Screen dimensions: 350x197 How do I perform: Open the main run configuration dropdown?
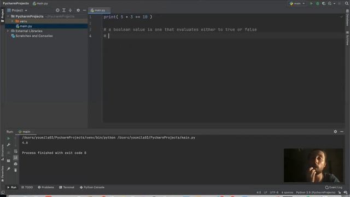(297, 3)
